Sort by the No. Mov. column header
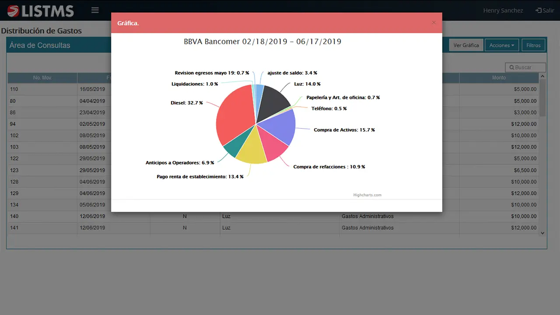This screenshot has height=315, width=560. pyautogui.click(x=42, y=78)
